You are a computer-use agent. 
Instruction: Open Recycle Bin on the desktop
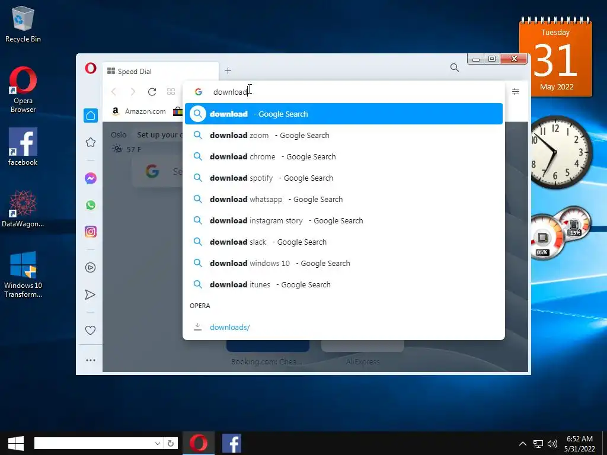click(x=23, y=24)
